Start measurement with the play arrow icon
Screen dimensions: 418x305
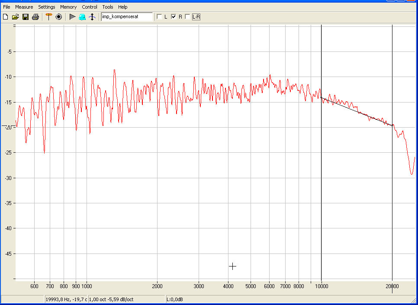72,17
